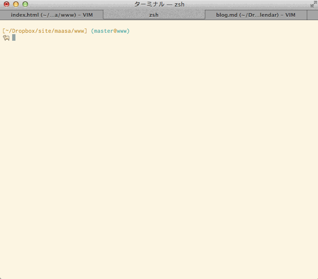Switch to the index.html VIM tab
This screenshot has width=318, height=279.
[x=52, y=15]
